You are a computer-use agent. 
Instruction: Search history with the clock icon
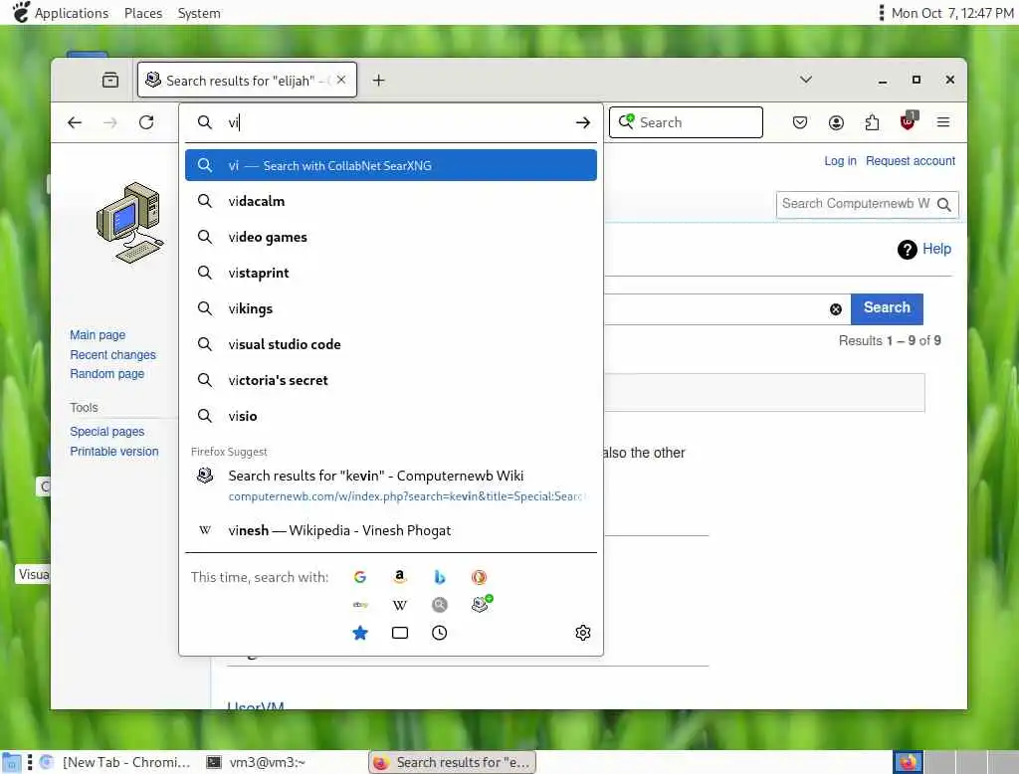pyautogui.click(x=439, y=633)
